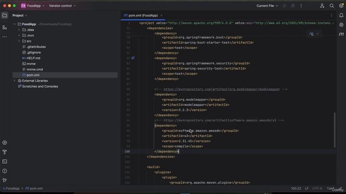
Task: Open the Terminal tool window
Action: pyautogui.click(x=5, y=162)
